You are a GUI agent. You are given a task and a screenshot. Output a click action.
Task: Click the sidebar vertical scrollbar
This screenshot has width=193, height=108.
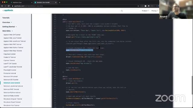[x=31, y=46]
